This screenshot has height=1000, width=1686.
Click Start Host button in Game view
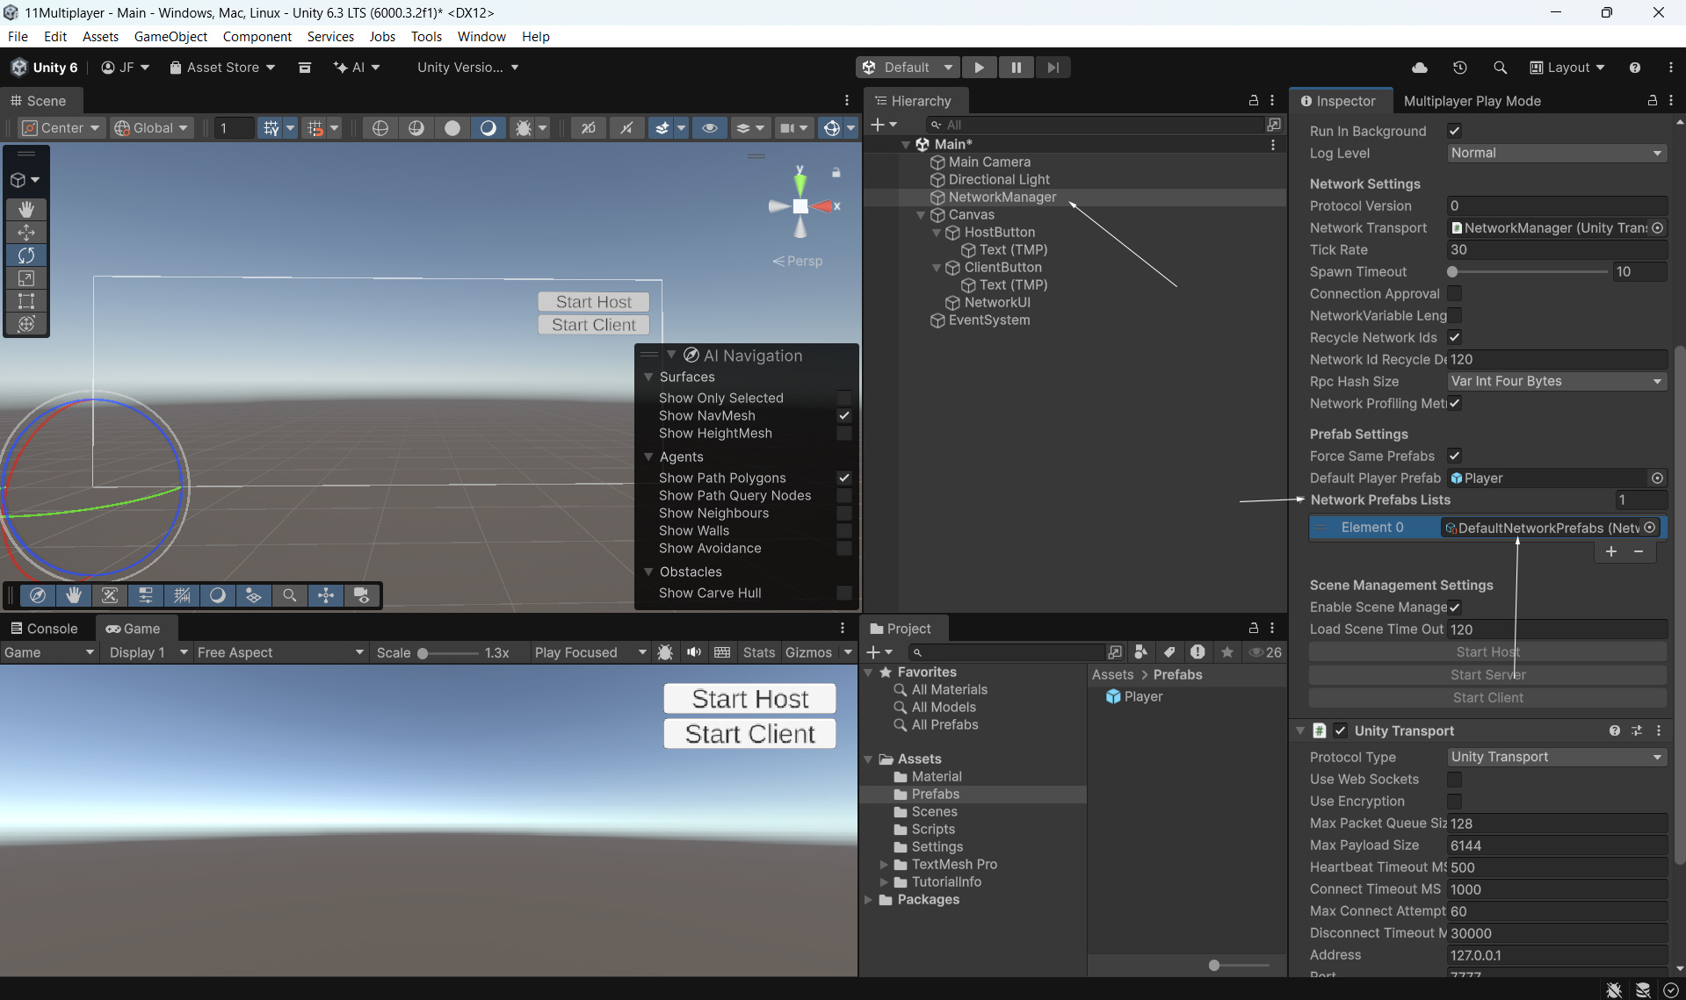pyautogui.click(x=749, y=699)
